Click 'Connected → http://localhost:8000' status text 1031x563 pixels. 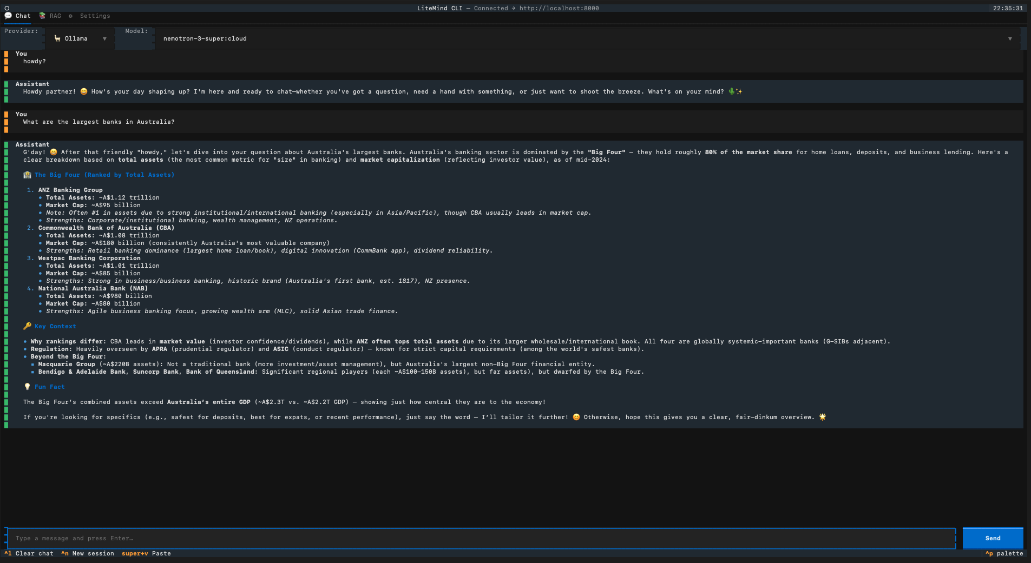536,9
